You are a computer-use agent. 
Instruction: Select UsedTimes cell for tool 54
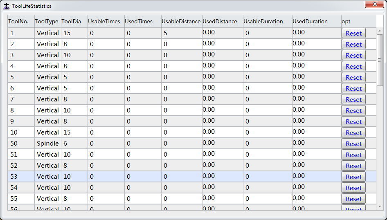(x=143, y=187)
